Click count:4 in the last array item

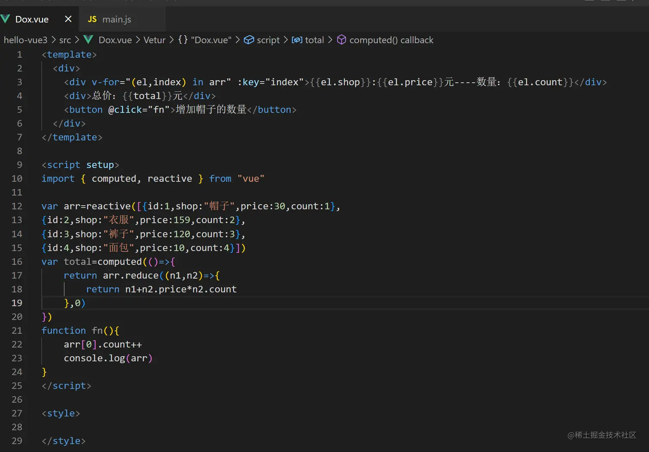point(210,247)
